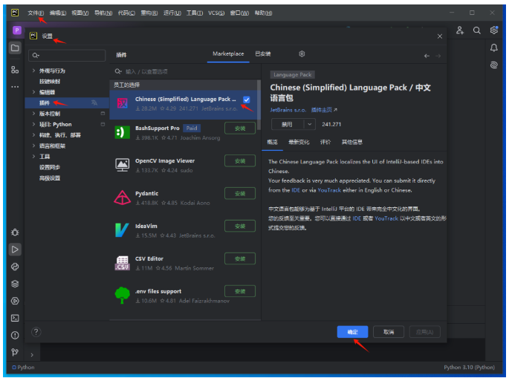Switch to the Marketplace tab
The image size is (509, 381).
click(228, 54)
